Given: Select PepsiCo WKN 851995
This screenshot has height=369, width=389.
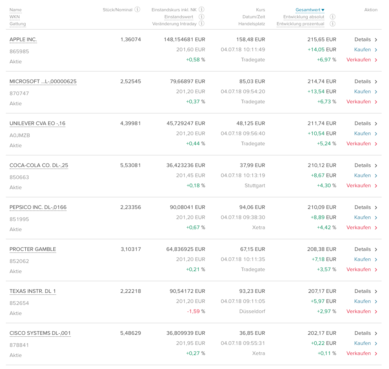Looking at the screenshot, I should point(19,219).
